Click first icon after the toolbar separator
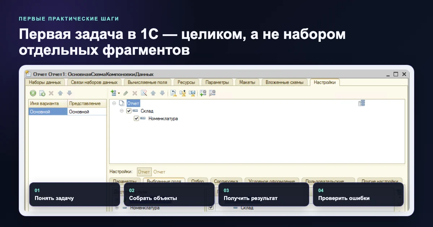This screenshot has height=227, width=433. 174,93
